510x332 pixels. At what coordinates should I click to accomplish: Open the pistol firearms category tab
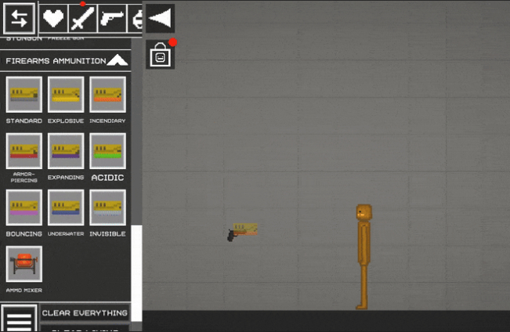coord(112,18)
